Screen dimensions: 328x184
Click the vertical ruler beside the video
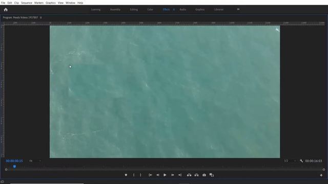(x=2, y=91)
